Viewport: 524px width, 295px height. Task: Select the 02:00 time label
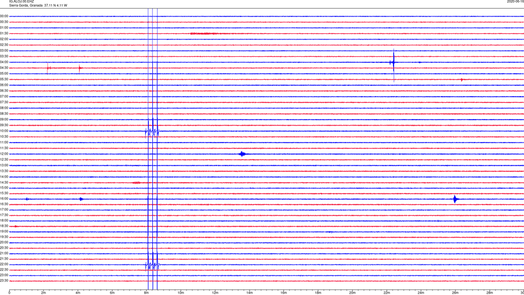[4, 39]
